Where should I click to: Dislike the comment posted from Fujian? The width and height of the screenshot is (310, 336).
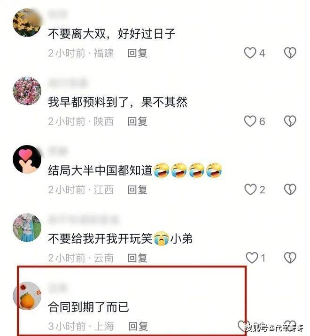tap(290, 53)
